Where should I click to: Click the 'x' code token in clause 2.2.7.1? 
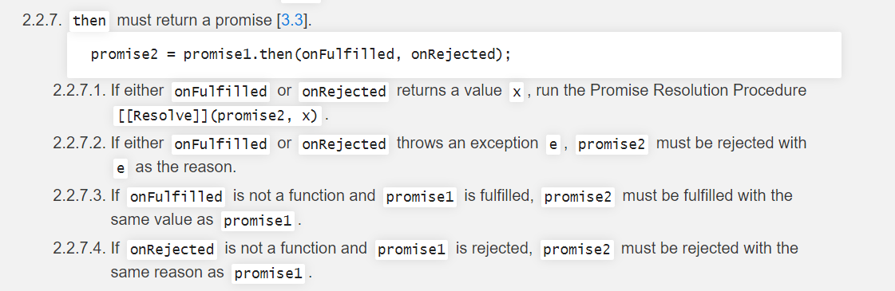click(x=517, y=92)
